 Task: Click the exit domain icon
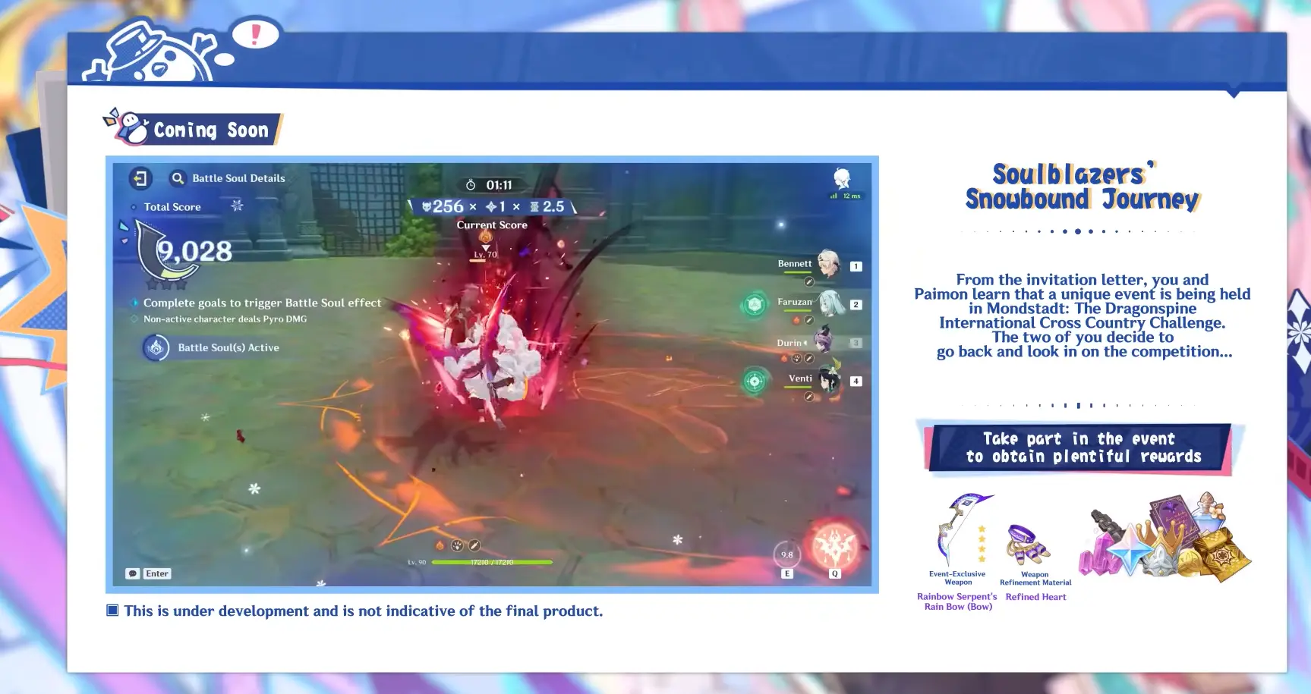(140, 178)
